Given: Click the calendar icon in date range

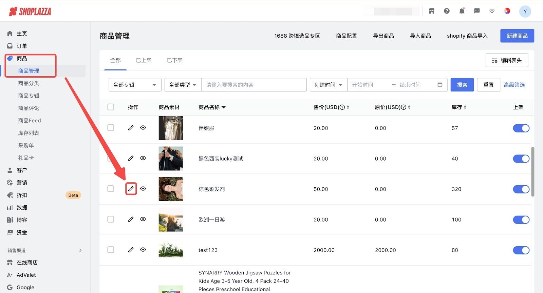Looking at the screenshot, I should [440, 85].
